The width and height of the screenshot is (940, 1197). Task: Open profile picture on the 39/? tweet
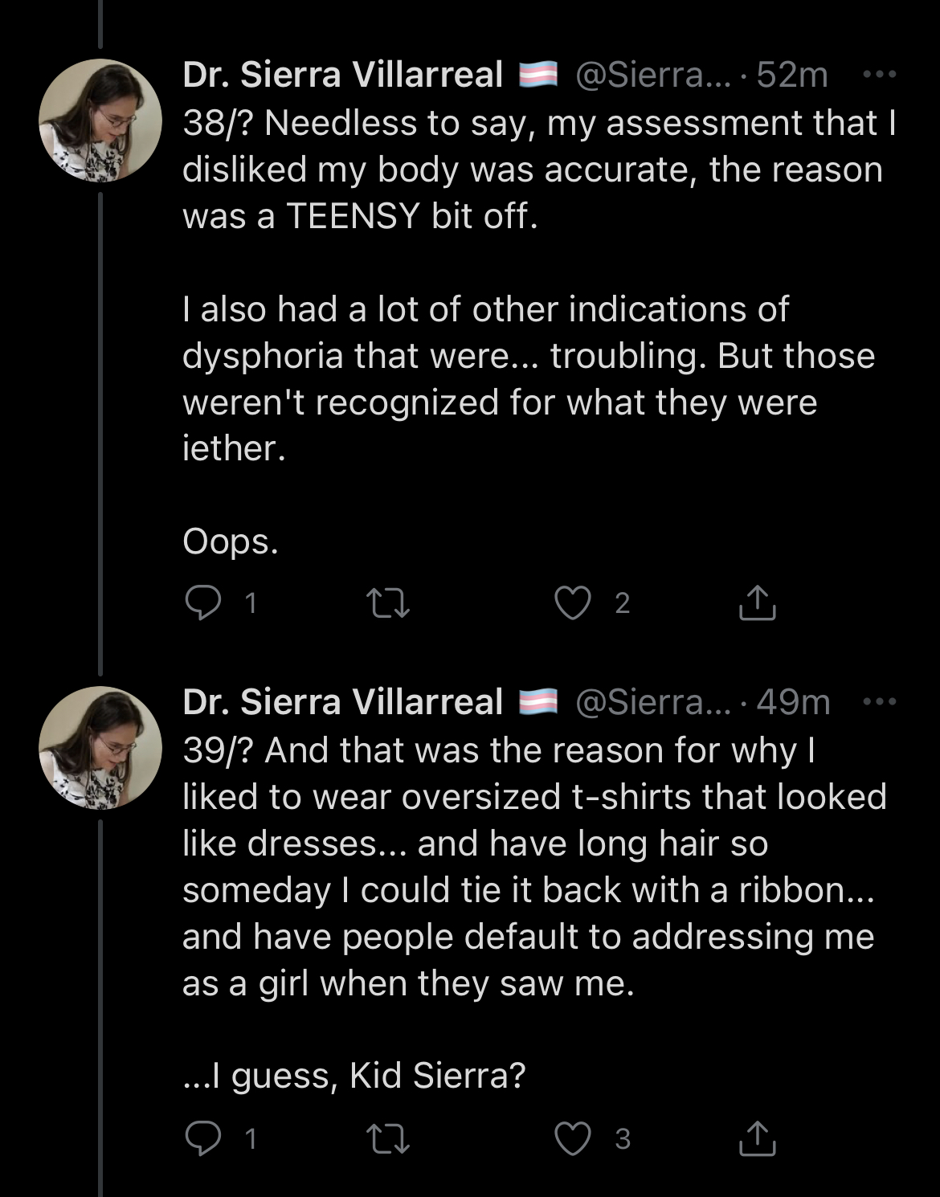100,748
